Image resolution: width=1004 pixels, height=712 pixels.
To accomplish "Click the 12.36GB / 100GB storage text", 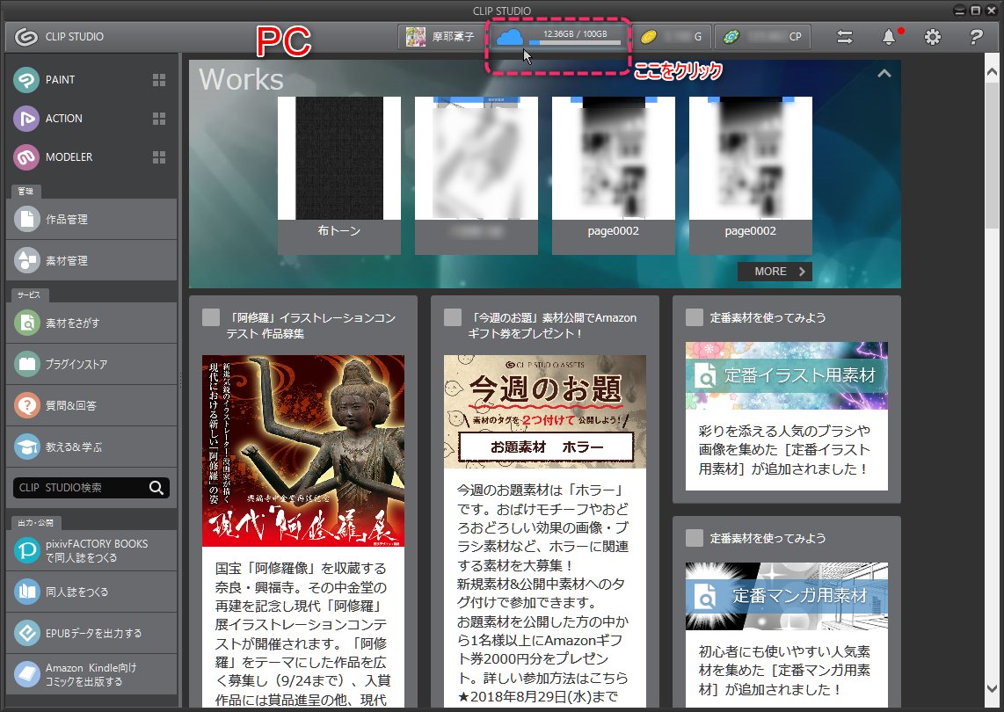I will 575,34.
